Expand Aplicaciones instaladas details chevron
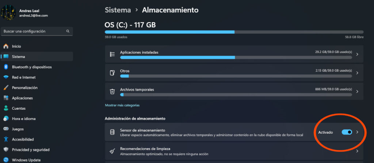 point(357,54)
